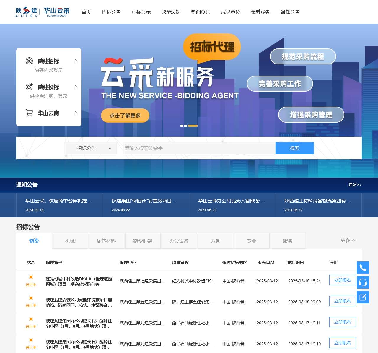Focus the 请输入搜索关键字 search field
The width and height of the screenshot is (378, 353).
(x=199, y=148)
